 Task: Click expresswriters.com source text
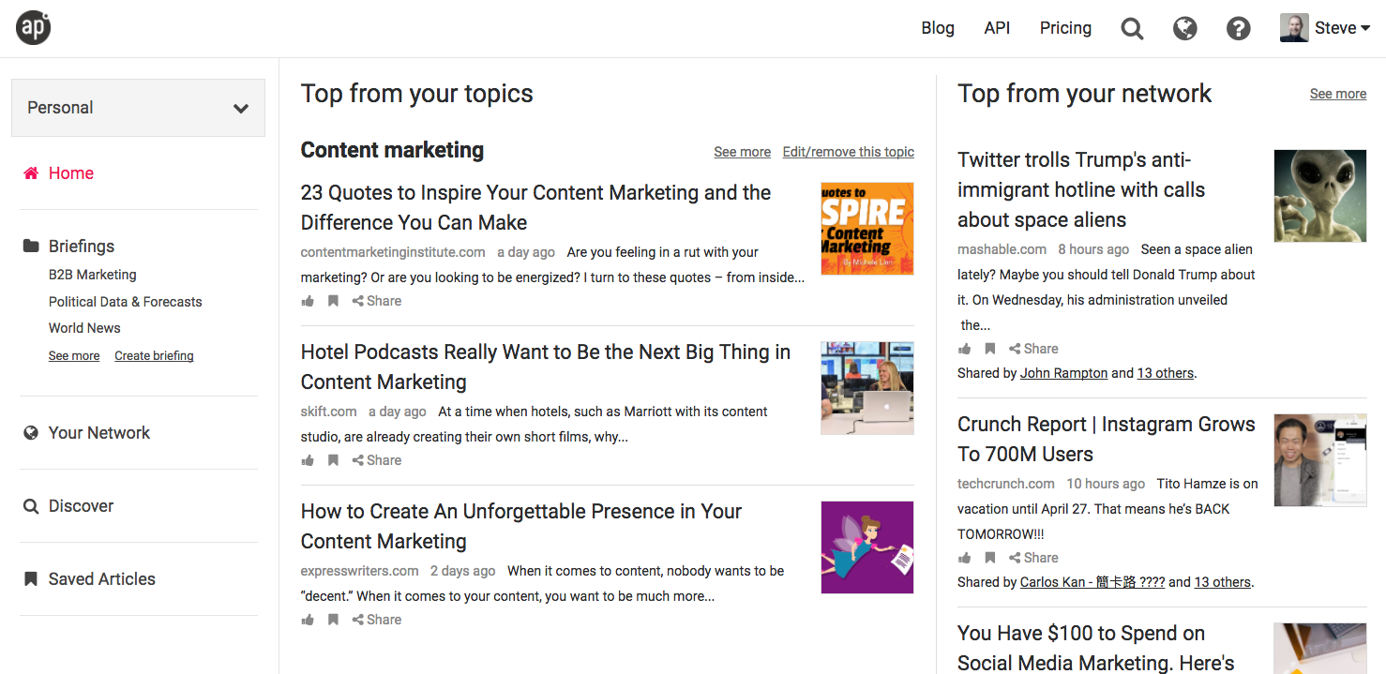click(x=359, y=571)
